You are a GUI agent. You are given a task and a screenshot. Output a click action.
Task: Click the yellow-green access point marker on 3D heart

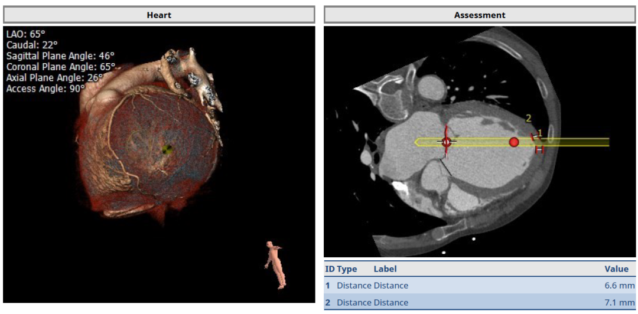(168, 149)
